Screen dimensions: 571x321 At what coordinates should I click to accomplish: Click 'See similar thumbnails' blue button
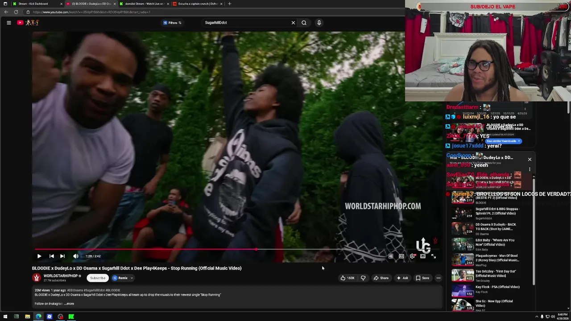(503, 141)
